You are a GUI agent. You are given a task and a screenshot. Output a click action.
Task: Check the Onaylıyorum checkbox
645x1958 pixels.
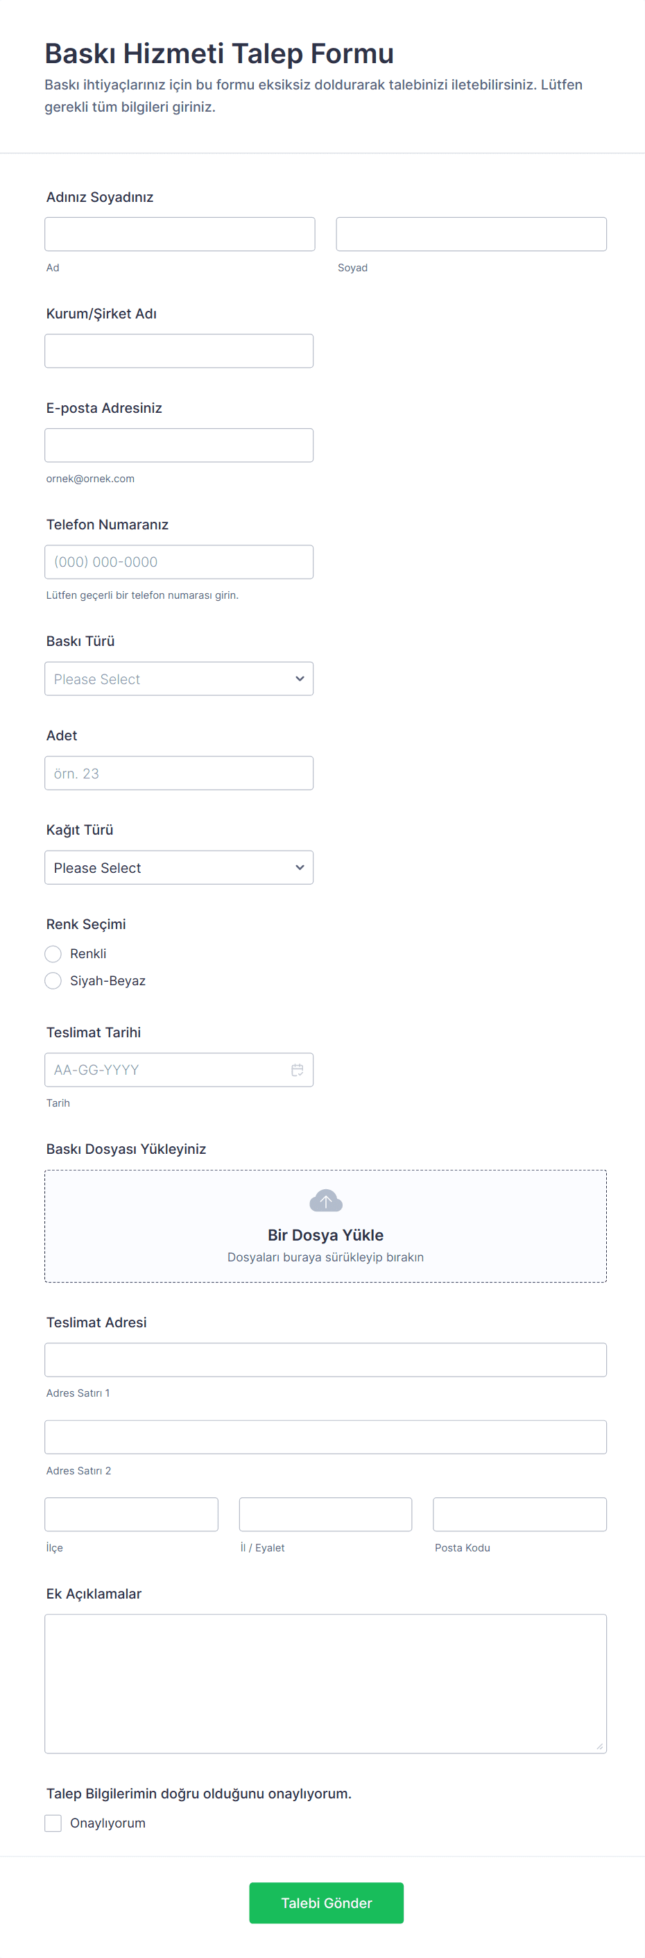click(x=53, y=1823)
